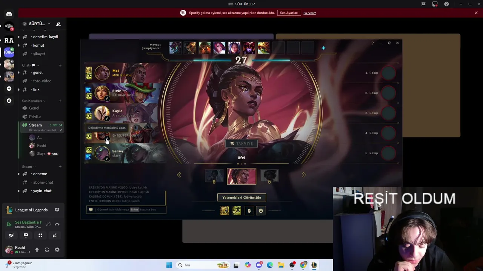
Task: Click Yetenekleri Görüntüle button
Action: [241, 198]
